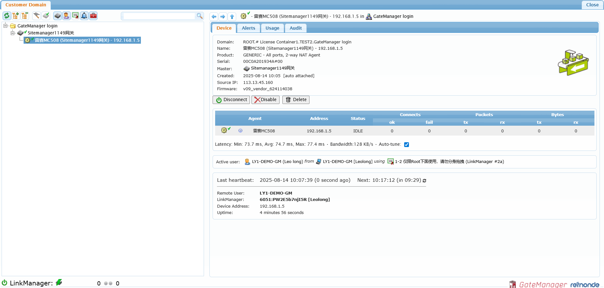Select GateManager login folder in tree
Viewport: 604px width, 288px height.
point(37,26)
